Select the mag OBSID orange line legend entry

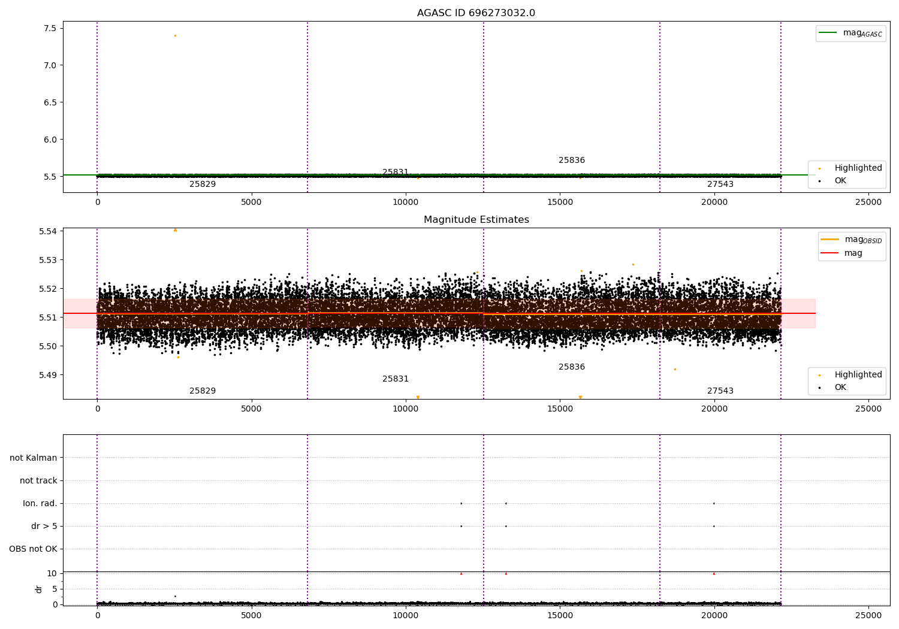(851, 240)
